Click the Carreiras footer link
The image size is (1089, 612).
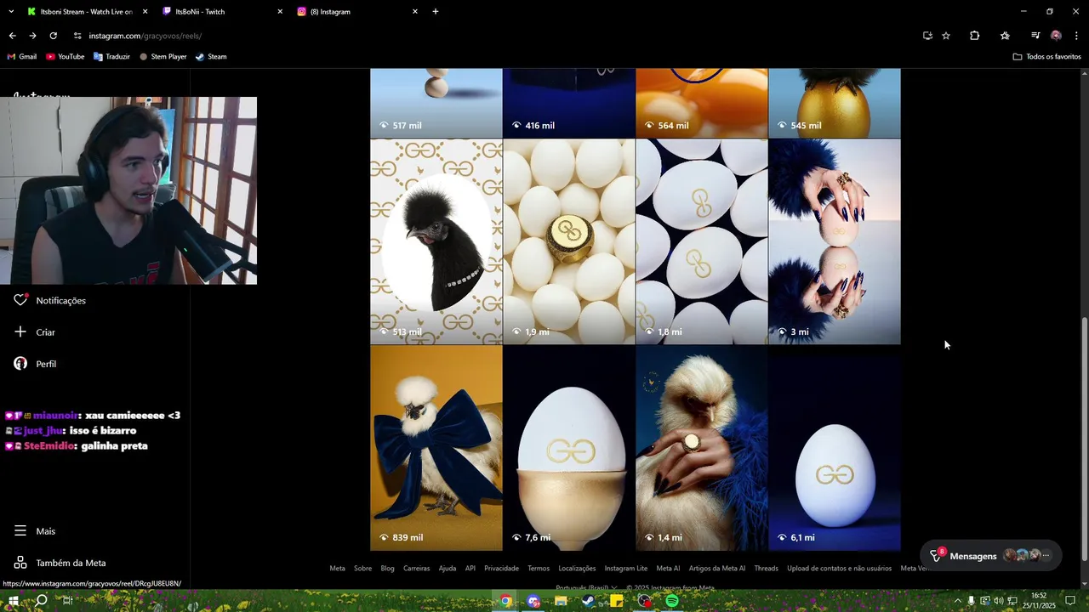point(417,569)
